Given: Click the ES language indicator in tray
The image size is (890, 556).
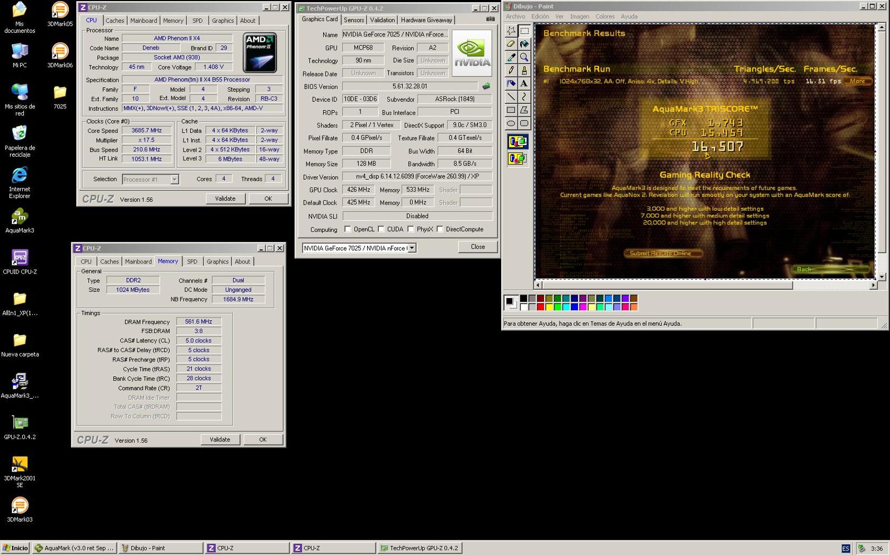Looking at the screenshot, I should [x=845, y=548].
